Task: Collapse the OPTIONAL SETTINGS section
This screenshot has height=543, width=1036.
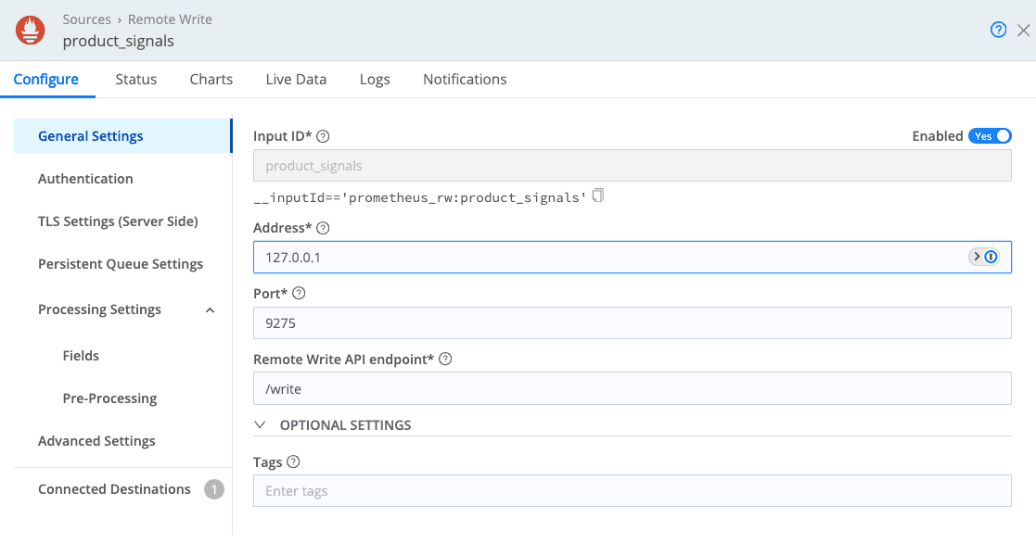Action: click(259, 424)
